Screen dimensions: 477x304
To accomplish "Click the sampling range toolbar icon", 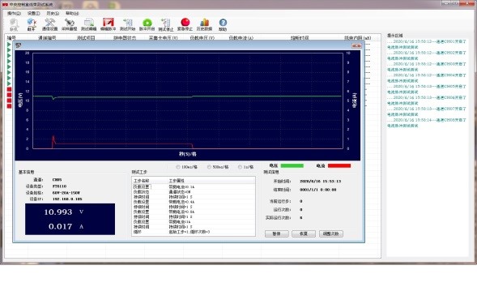I will point(70,24).
